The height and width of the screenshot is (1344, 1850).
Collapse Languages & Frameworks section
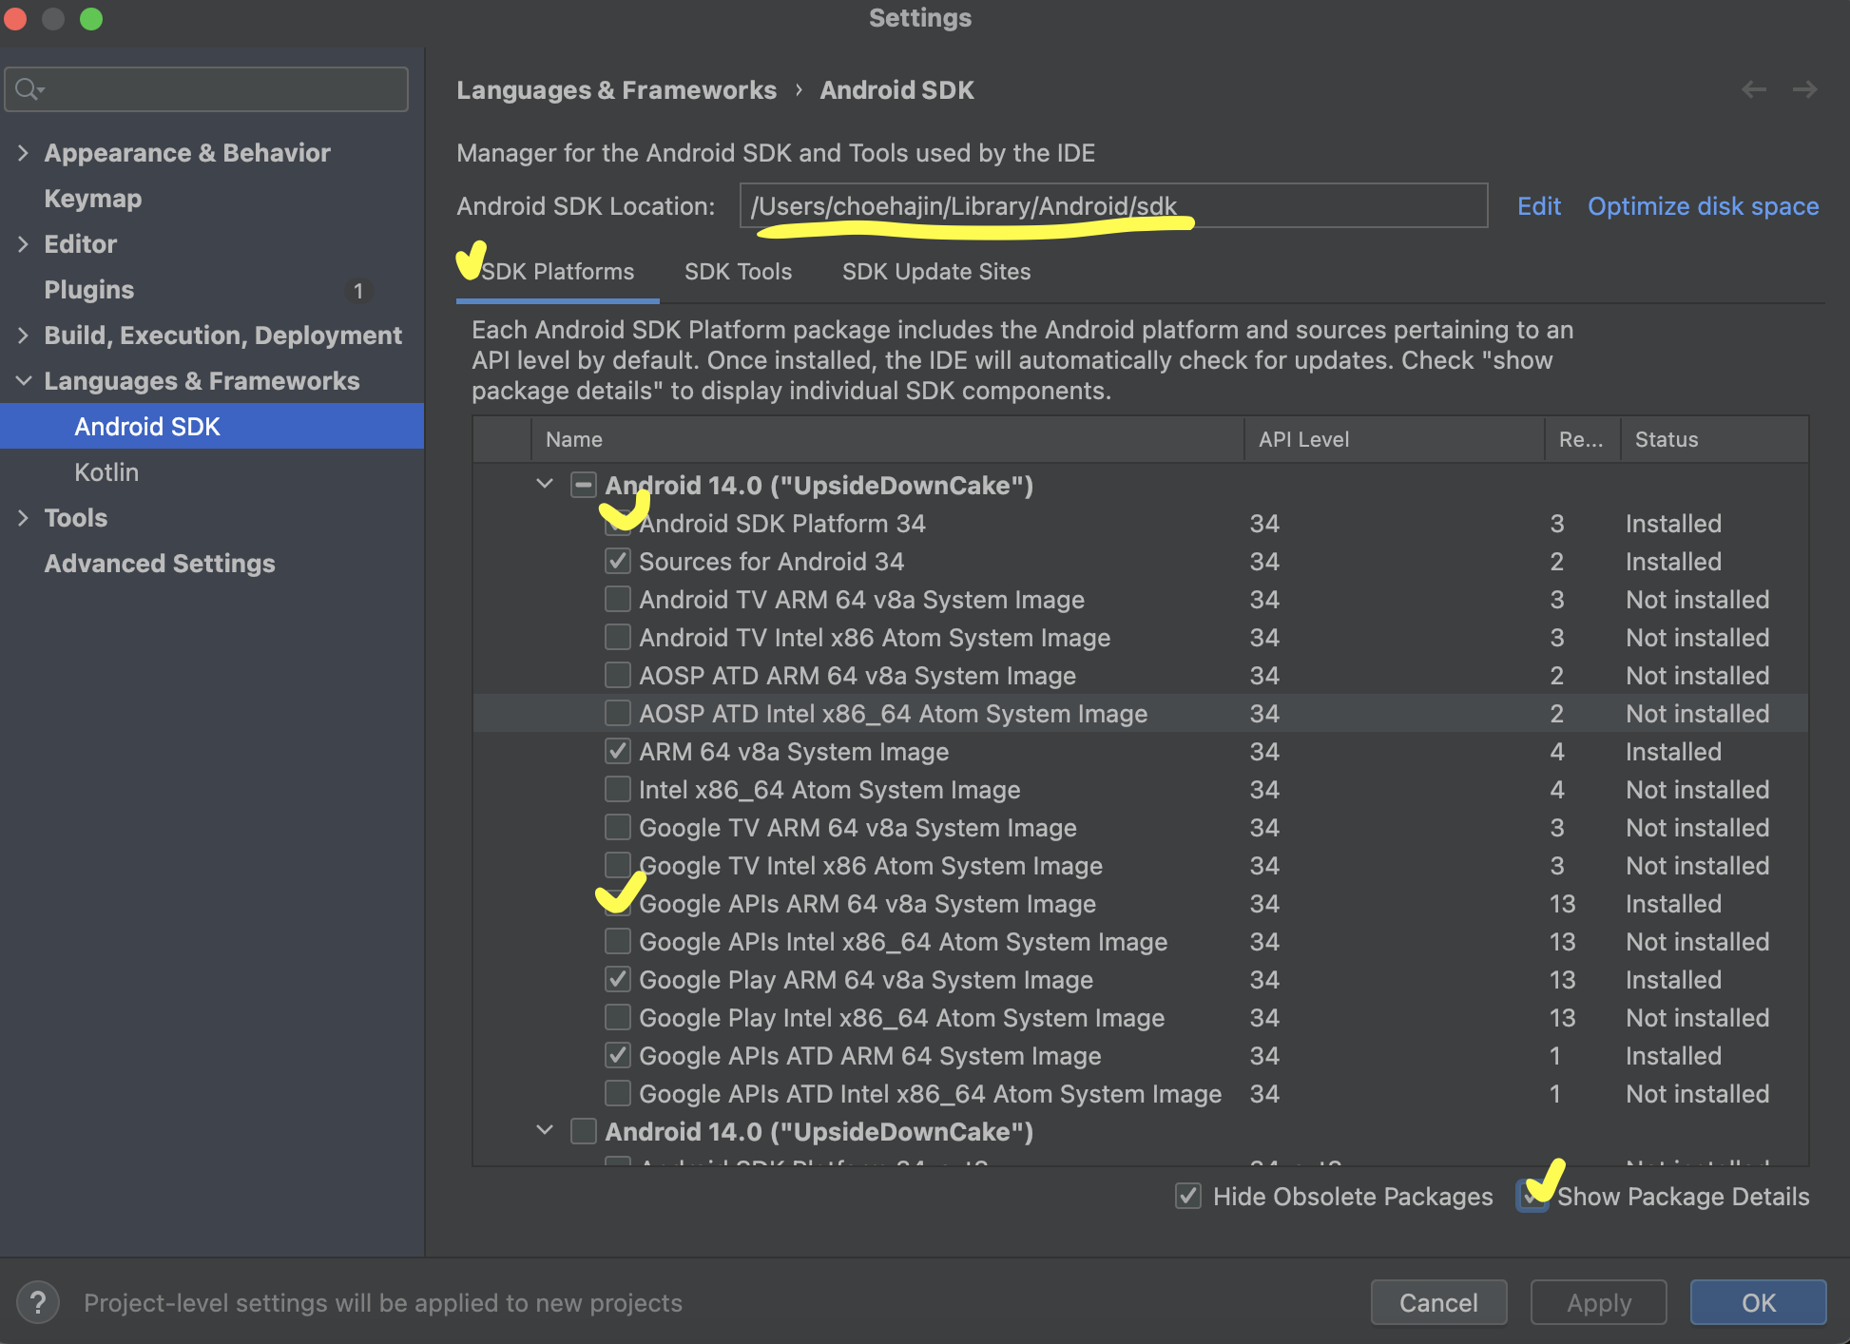pyautogui.click(x=23, y=381)
